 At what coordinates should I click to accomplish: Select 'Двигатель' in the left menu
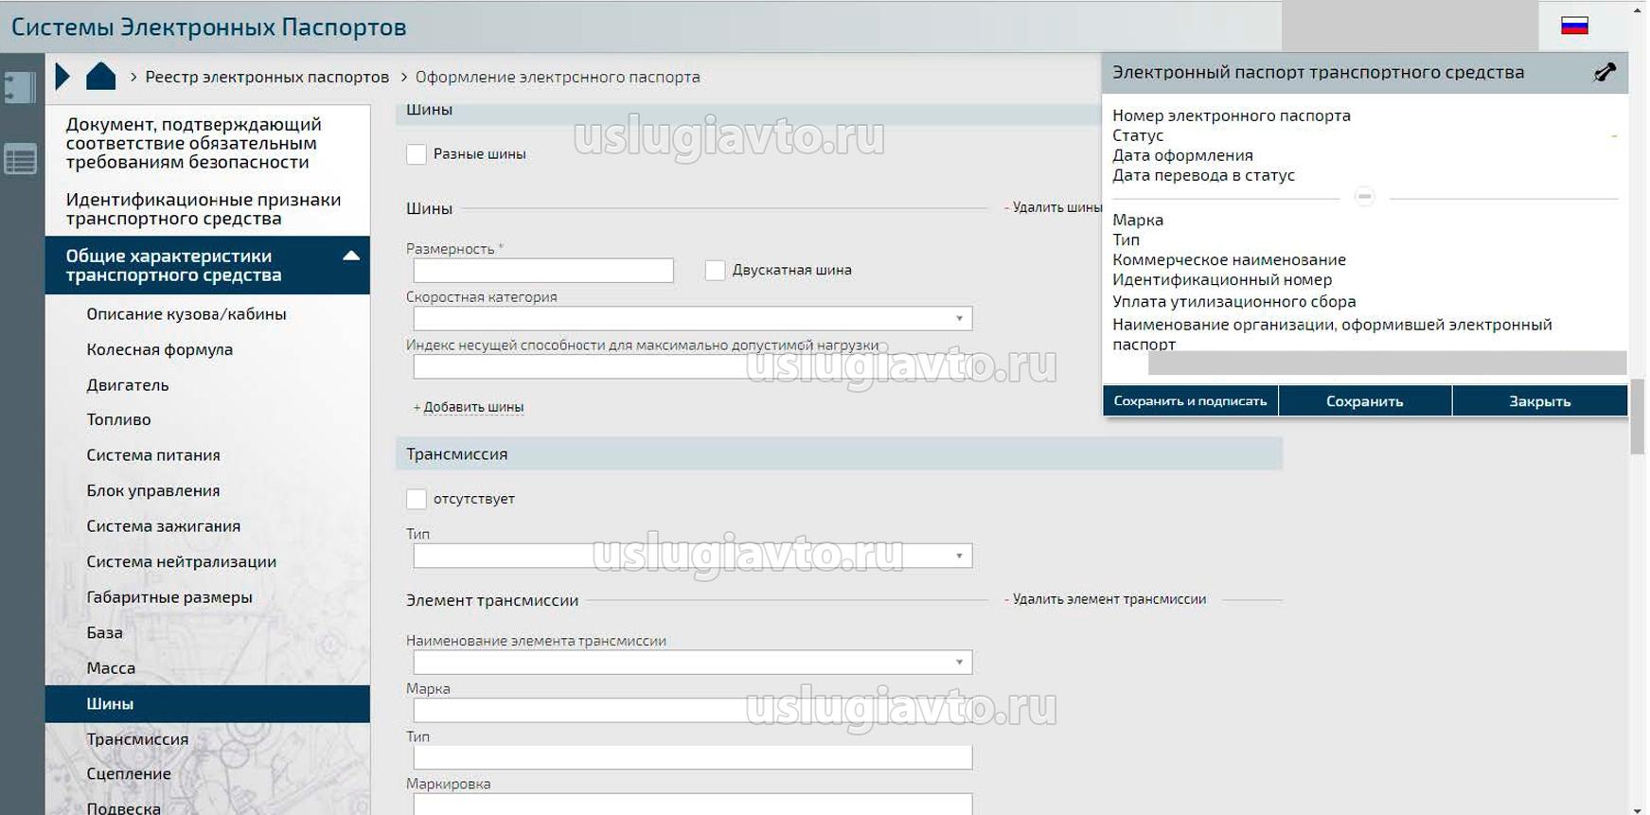128,385
